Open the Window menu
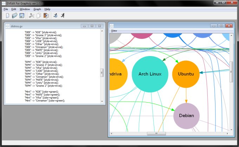This screenshot has height=147, width=239. click(x=25, y=9)
